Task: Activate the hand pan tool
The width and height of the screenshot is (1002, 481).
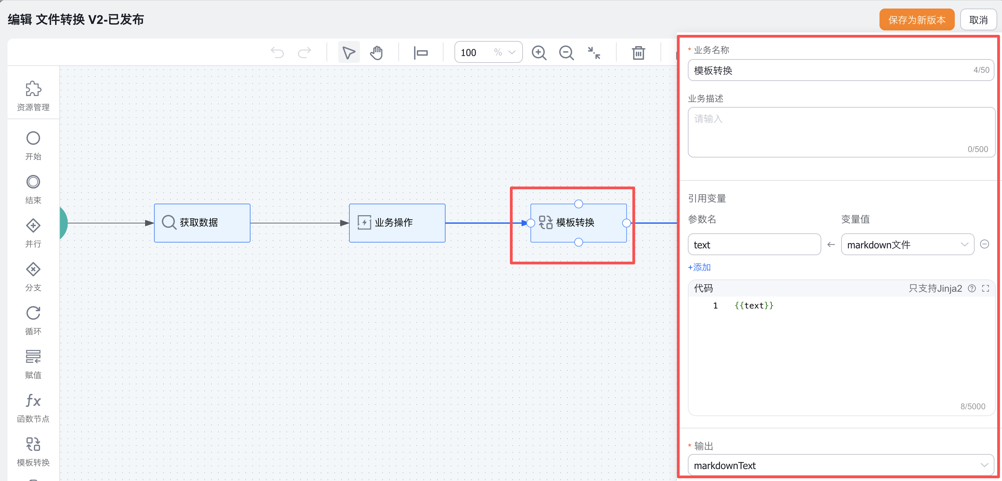Action: point(376,52)
